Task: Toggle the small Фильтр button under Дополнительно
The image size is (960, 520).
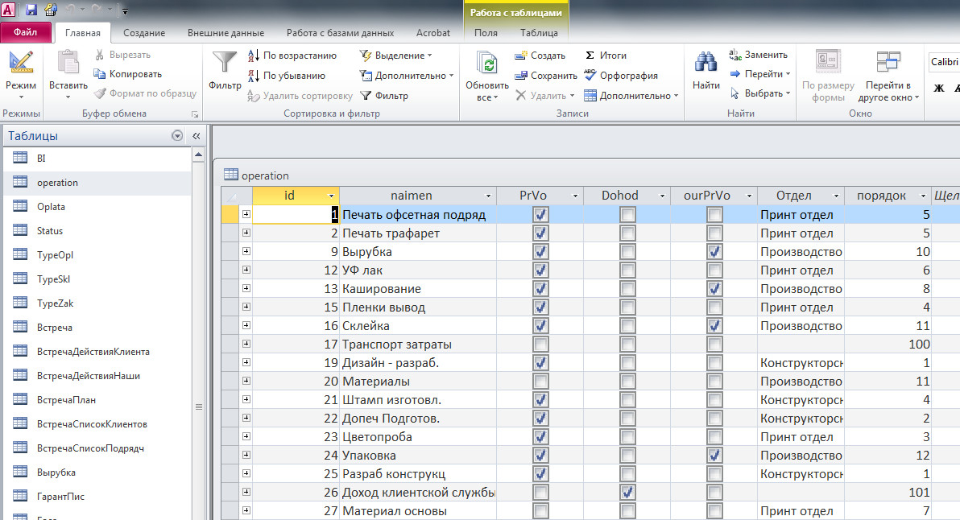Action: 384,96
